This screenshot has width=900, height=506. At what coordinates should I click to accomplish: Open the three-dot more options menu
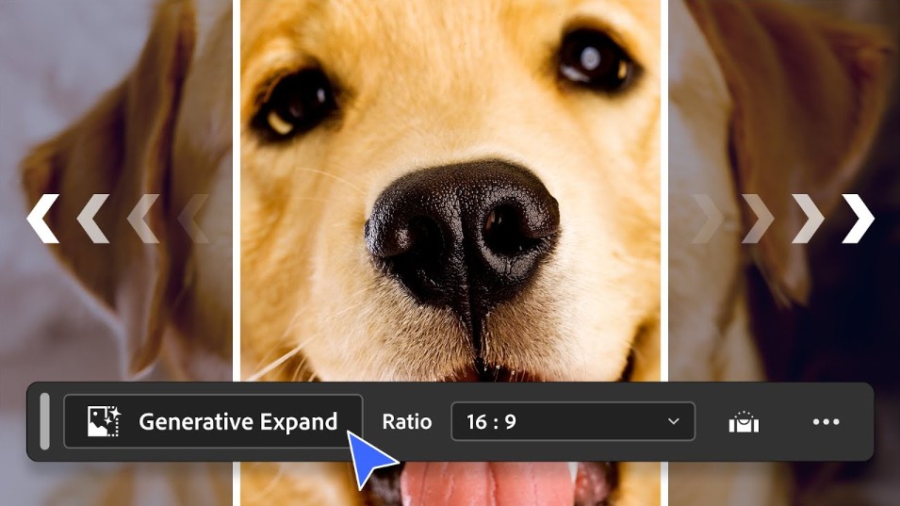[826, 421]
